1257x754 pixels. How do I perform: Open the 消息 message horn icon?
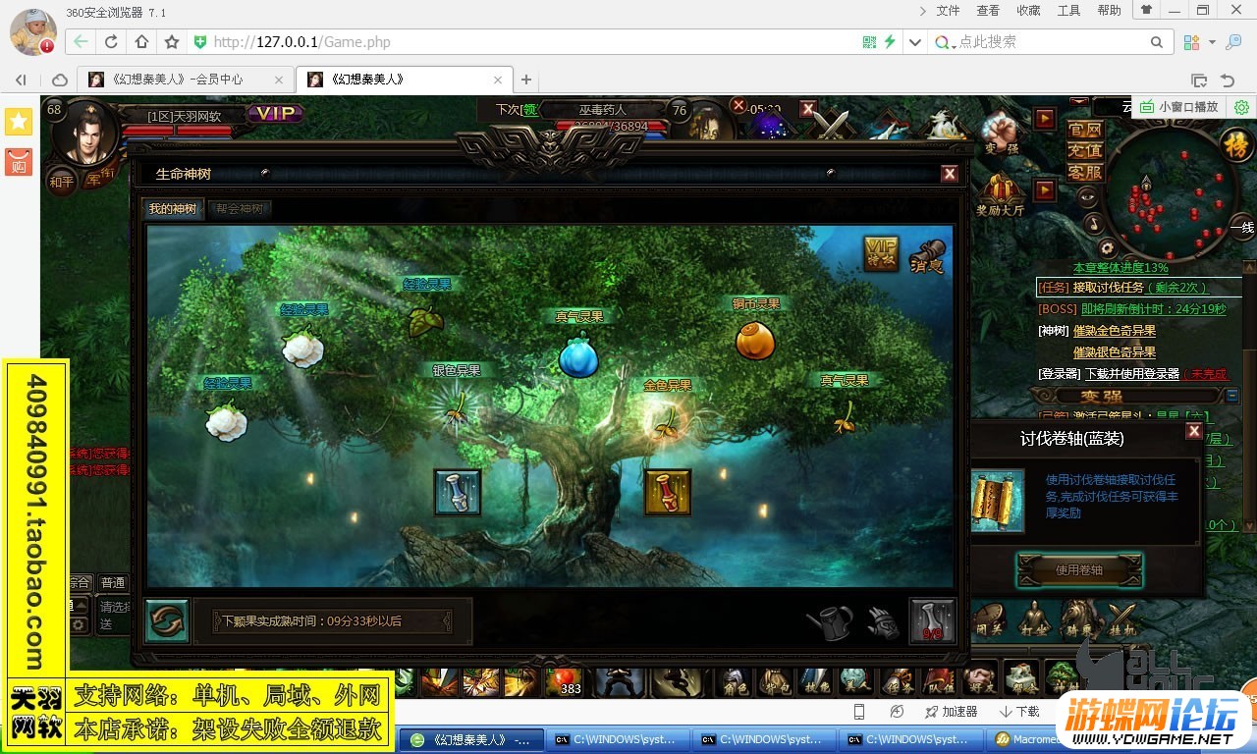[x=928, y=255]
